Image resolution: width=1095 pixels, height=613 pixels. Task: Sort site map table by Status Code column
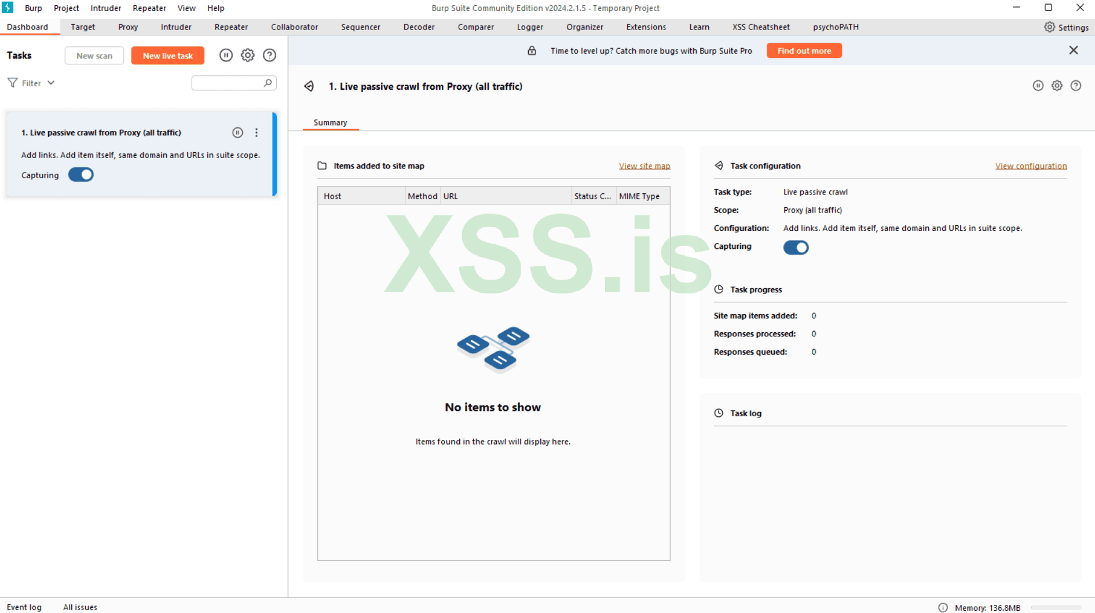click(x=594, y=196)
